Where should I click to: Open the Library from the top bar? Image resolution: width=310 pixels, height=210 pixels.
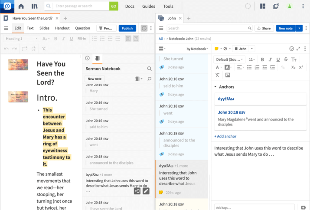(x=34, y=6)
